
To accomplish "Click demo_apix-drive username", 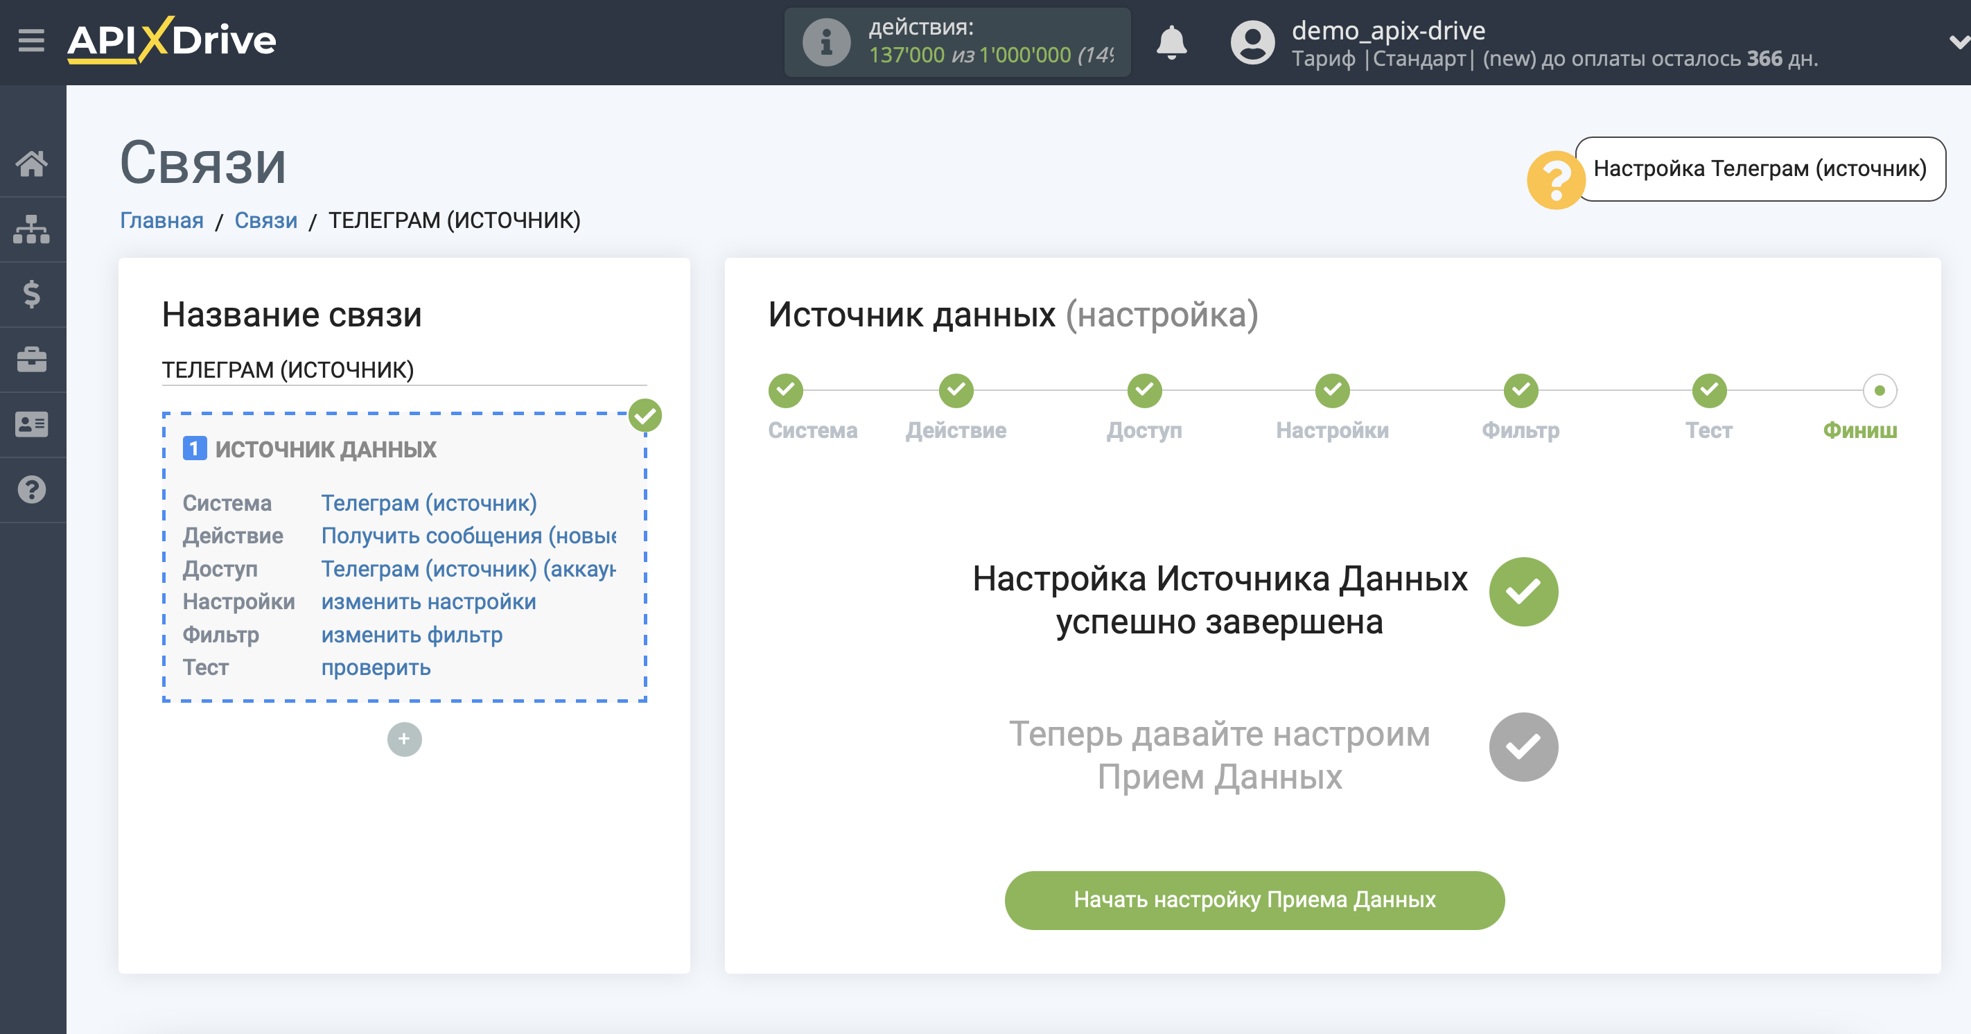I will (1388, 30).
